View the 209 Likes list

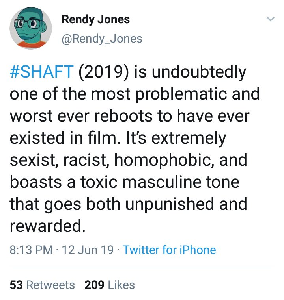(110, 285)
